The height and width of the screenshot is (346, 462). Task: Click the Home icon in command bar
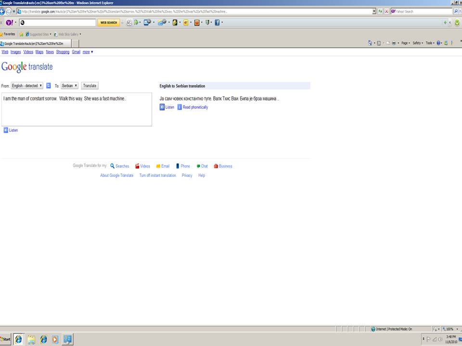[x=370, y=43]
